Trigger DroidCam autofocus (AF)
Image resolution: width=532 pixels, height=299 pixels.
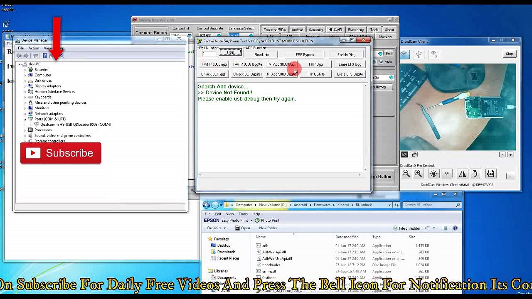coord(447,174)
